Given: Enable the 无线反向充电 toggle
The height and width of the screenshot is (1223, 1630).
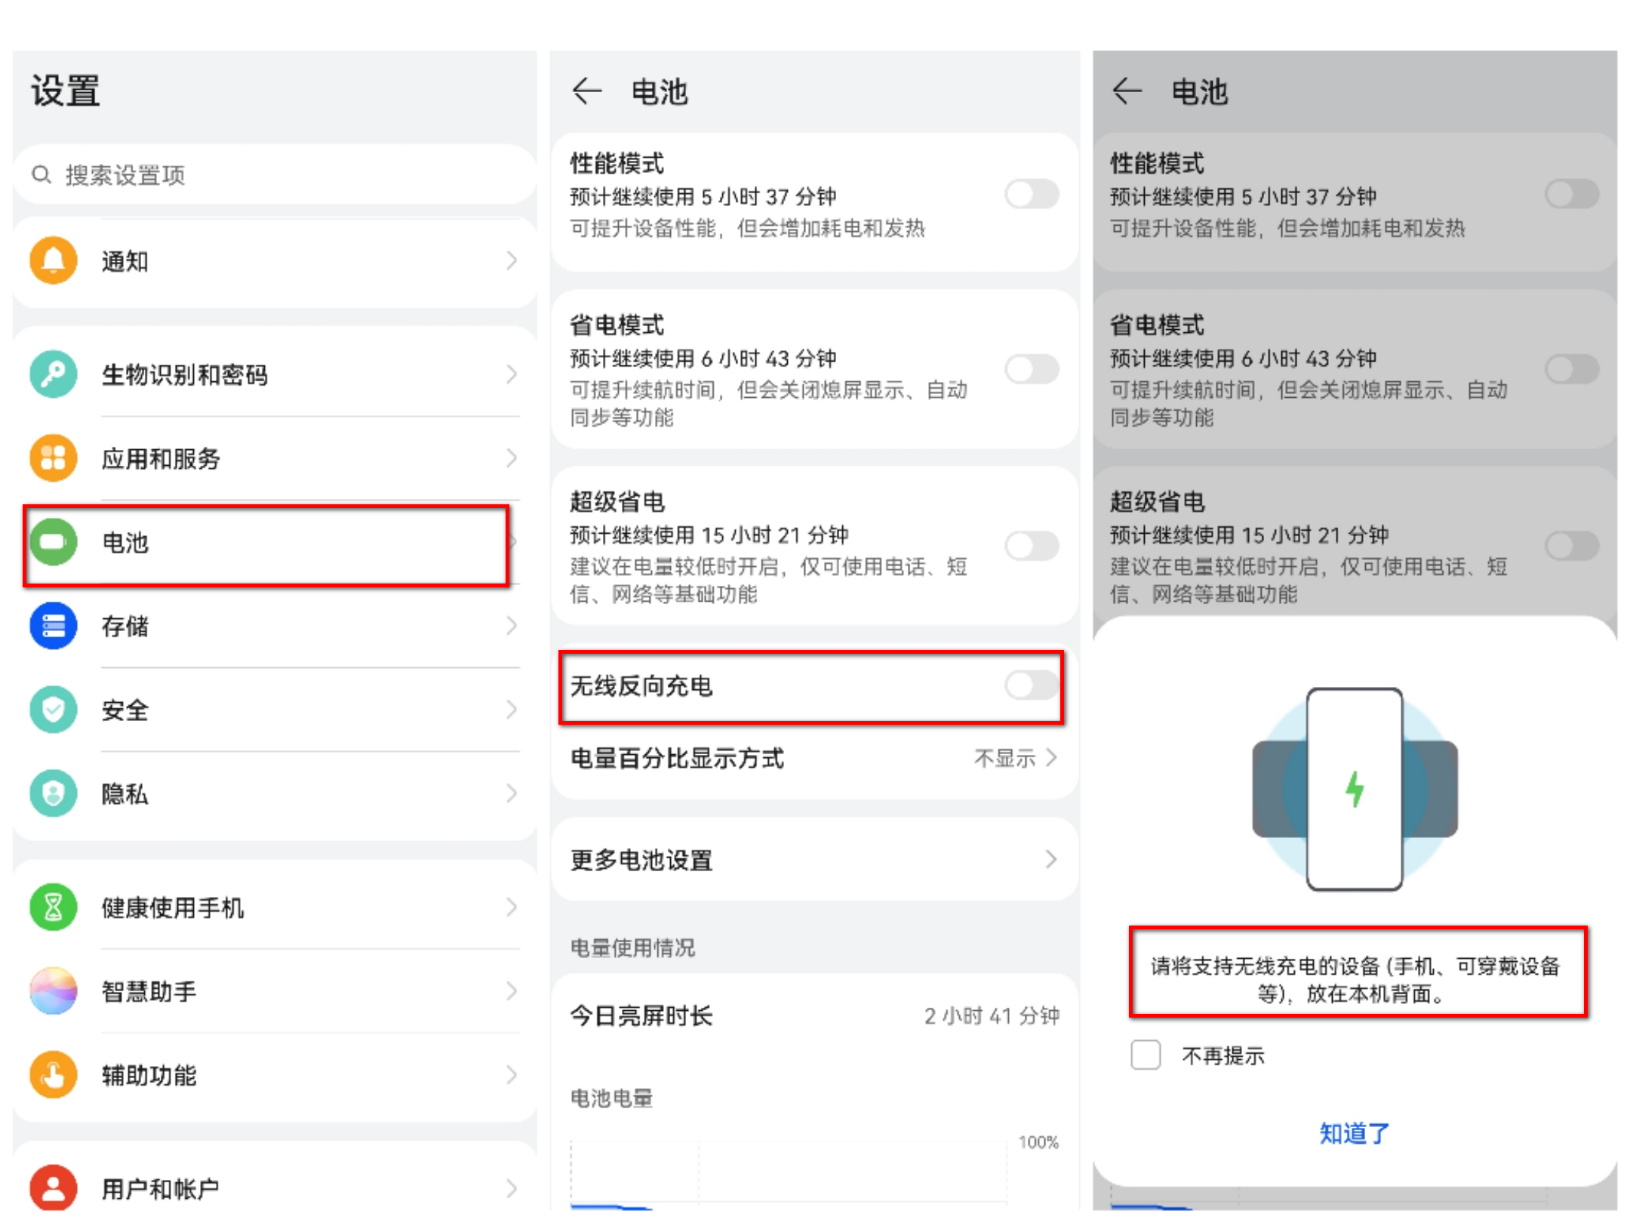Looking at the screenshot, I should point(1029,685).
